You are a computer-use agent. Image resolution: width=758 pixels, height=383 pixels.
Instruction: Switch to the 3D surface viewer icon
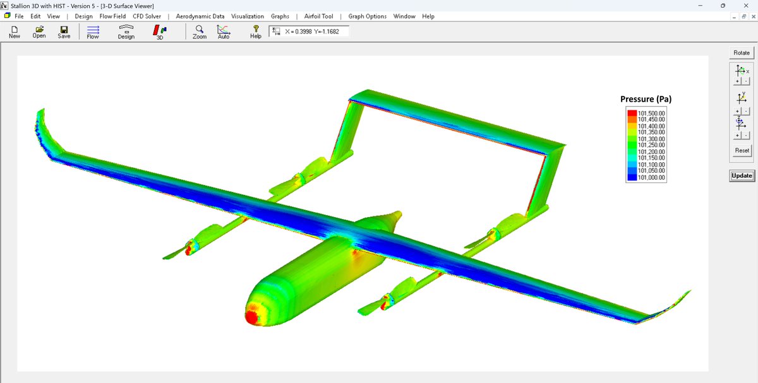159,30
